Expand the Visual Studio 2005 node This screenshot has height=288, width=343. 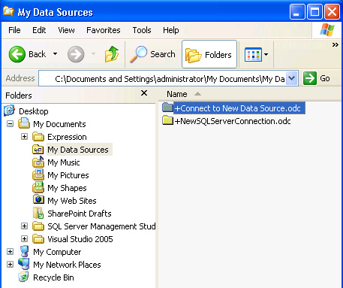click(24, 239)
